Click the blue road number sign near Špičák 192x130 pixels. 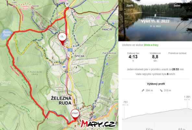tap(70, 50)
